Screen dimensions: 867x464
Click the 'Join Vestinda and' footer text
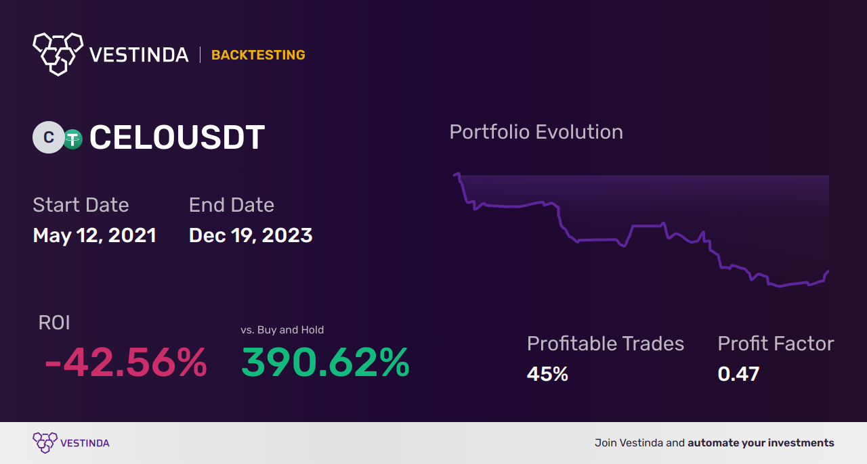[x=639, y=443]
